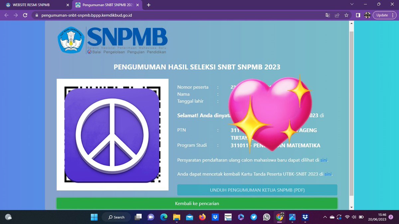
Task: Open Task View on the taskbar
Action: tap(138, 217)
